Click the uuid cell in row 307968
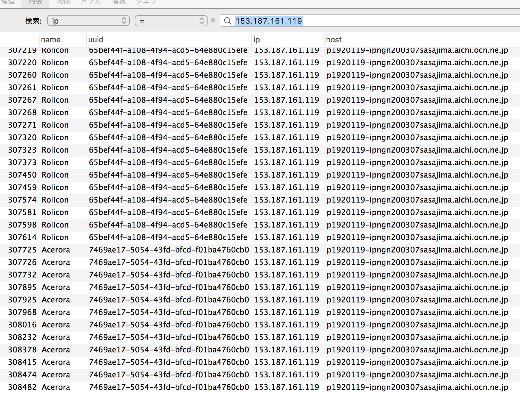This screenshot has height=394, width=520. (x=169, y=312)
